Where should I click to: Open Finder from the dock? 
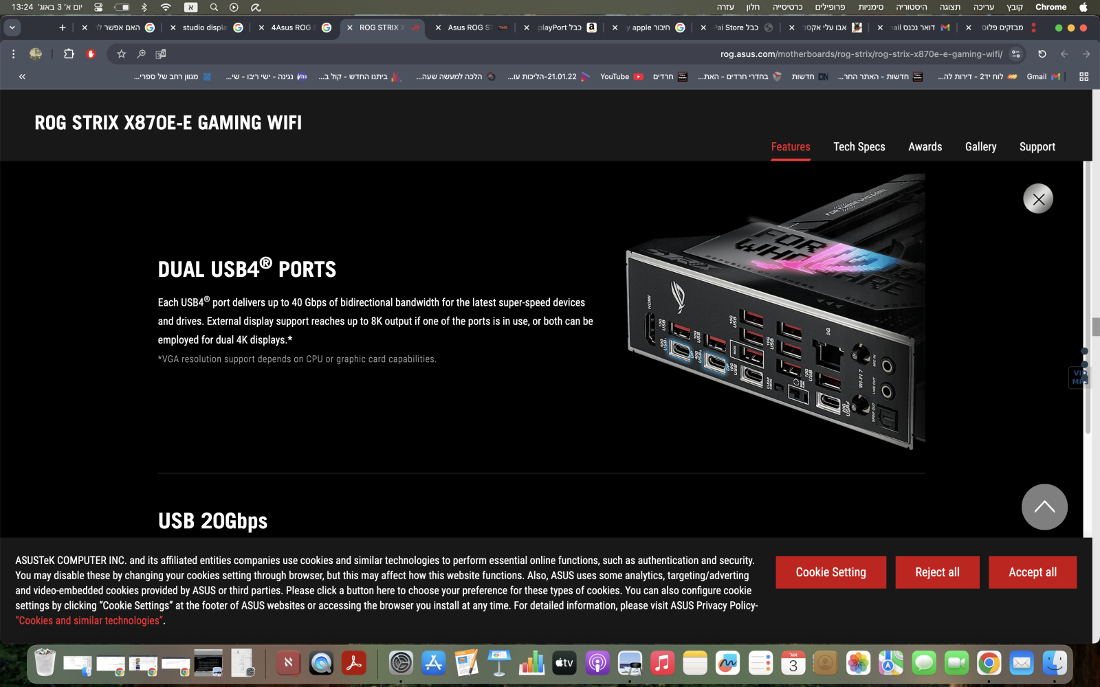coord(1055,663)
